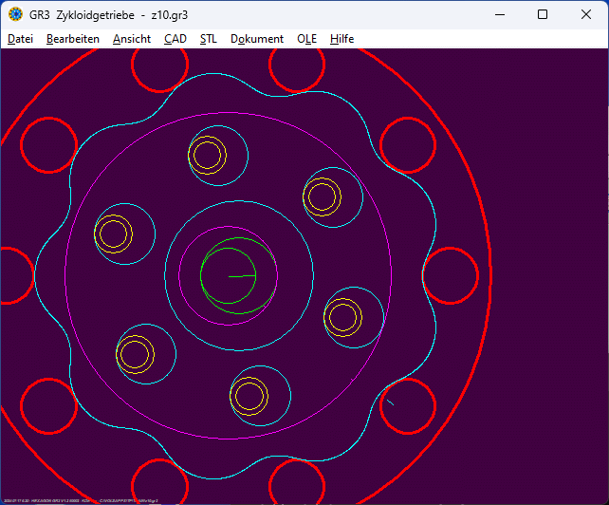609x505 pixels.
Task: Maximize the GR3 window
Action: click(543, 14)
